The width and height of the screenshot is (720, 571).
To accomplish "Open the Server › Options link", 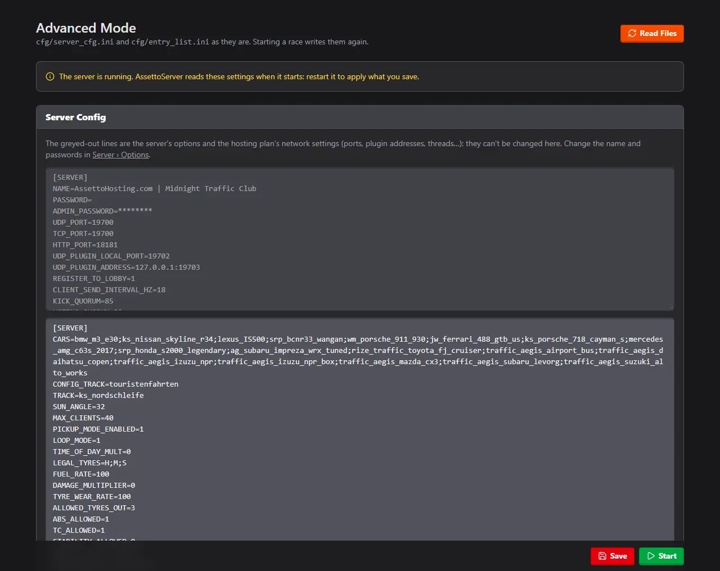I will [120, 155].
